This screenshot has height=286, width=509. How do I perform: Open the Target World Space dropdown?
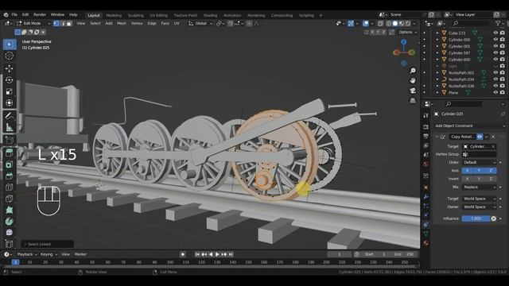point(479,199)
